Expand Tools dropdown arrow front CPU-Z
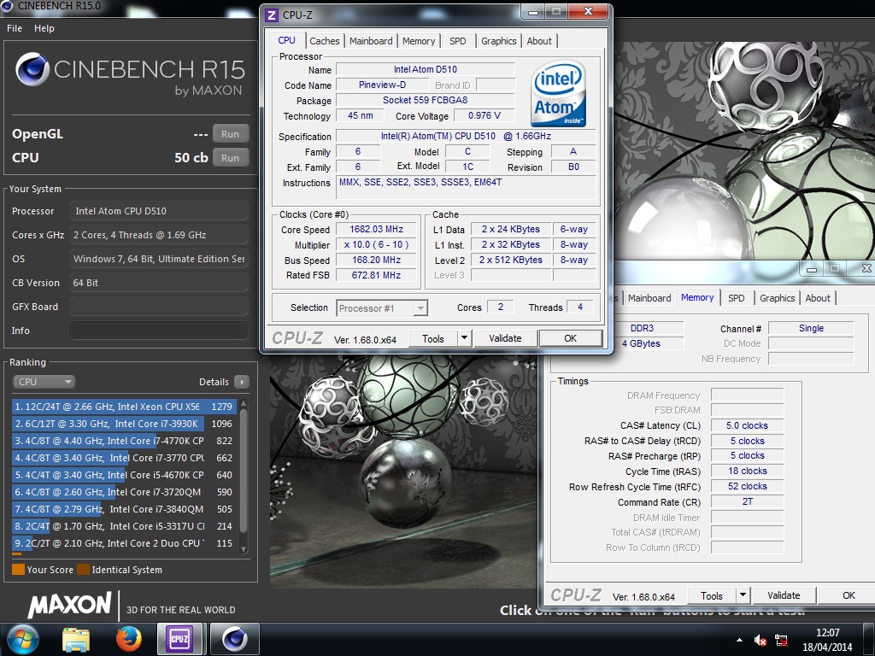The height and width of the screenshot is (656, 875). (464, 338)
